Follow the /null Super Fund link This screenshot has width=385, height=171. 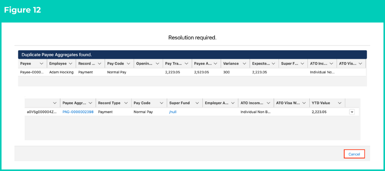(173, 112)
